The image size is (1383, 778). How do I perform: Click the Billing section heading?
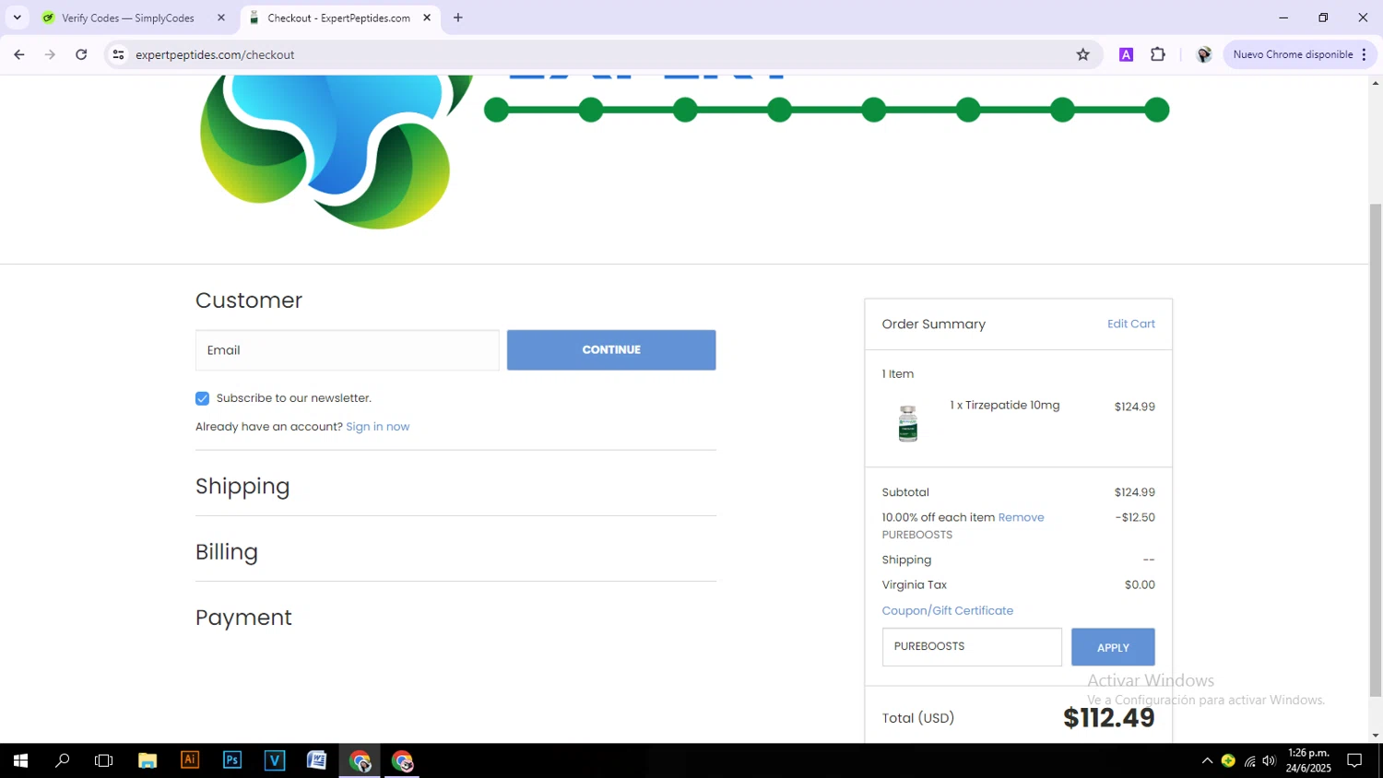click(227, 552)
